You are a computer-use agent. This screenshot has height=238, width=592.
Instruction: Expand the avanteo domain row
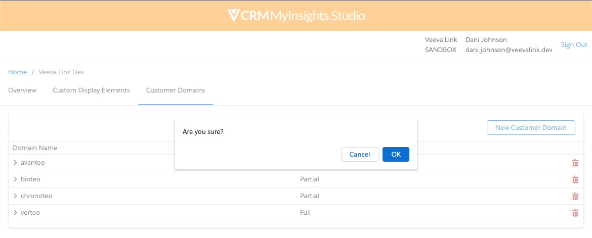pos(15,163)
